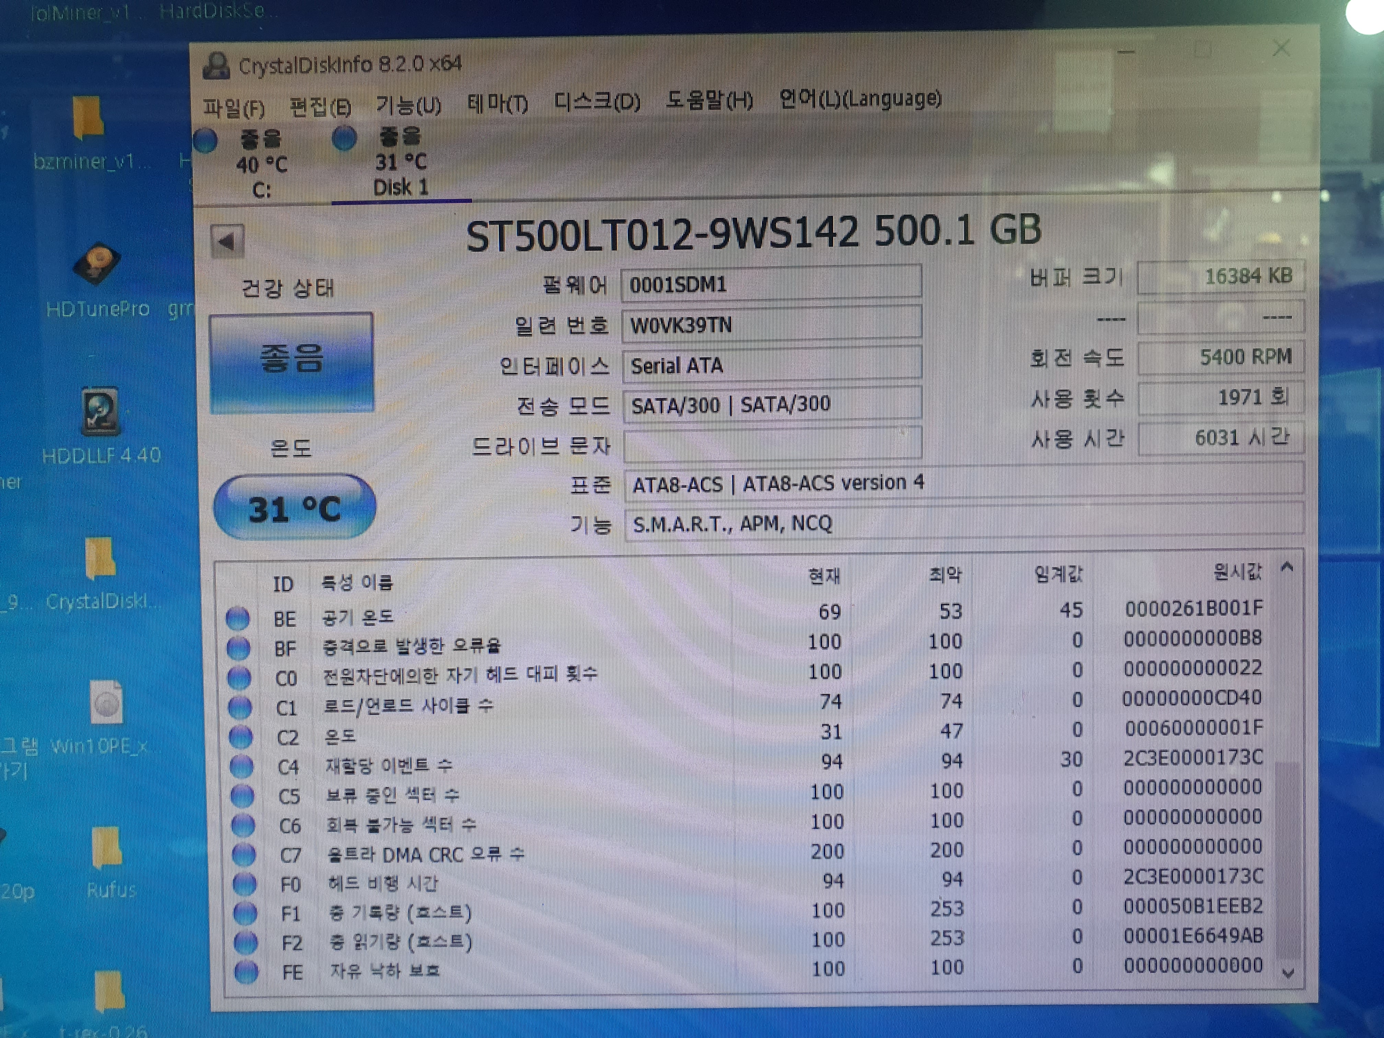The height and width of the screenshot is (1038, 1384).
Task: Click the status circle for attribute C0
Action: click(x=239, y=678)
